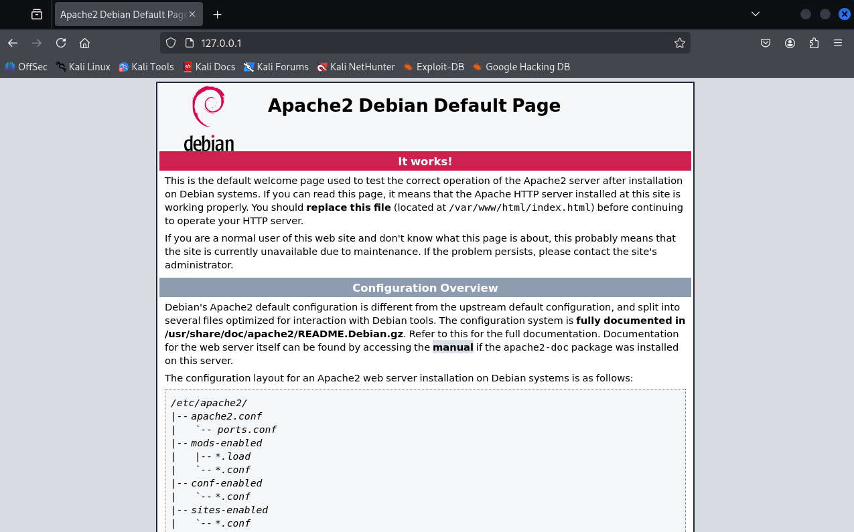Select the Apache2 Debian Default Page tab
854x532 pixels.
129,14
